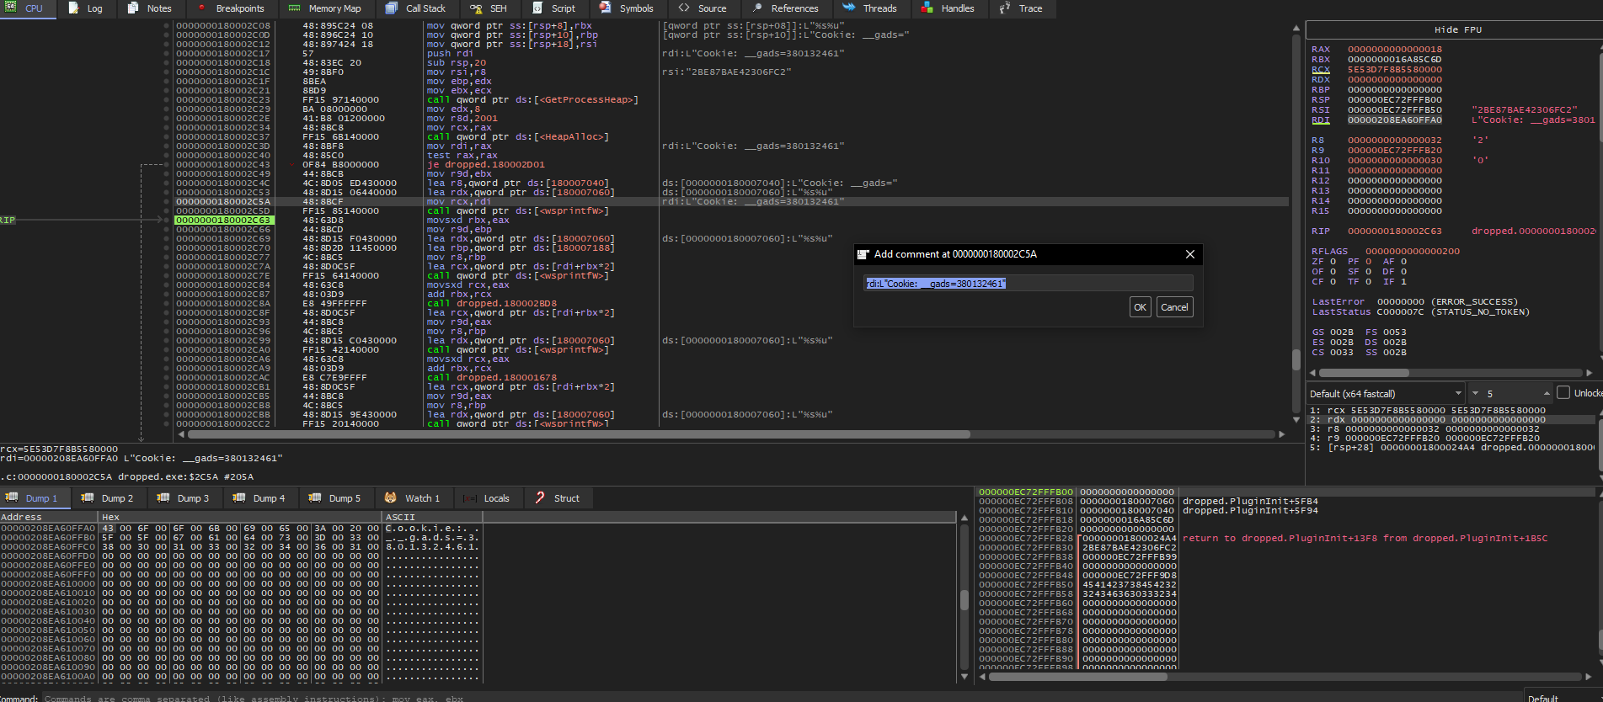Image resolution: width=1603 pixels, height=702 pixels.
Task: Click the Call Stack tab icon
Action: click(392, 8)
